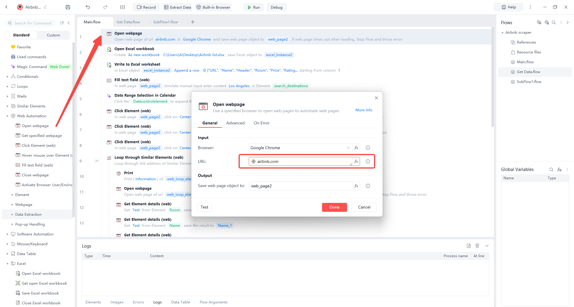Launch the Built-in Browser
The image size is (574, 307).
coord(213,7)
